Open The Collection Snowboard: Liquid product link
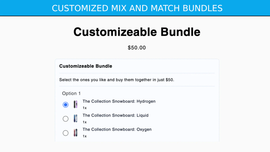This screenshot has width=270, height=152. (x=115, y=115)
